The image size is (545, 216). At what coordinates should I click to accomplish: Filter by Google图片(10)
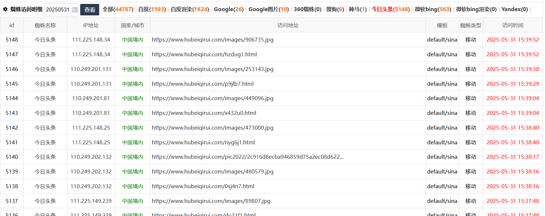coord(269,9)
